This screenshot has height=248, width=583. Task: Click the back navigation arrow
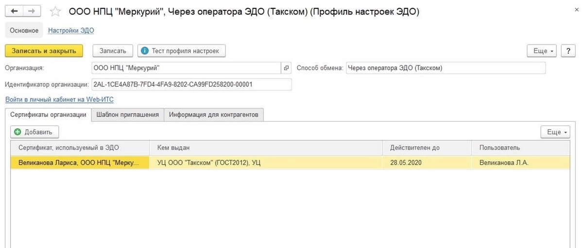(14, 11)
